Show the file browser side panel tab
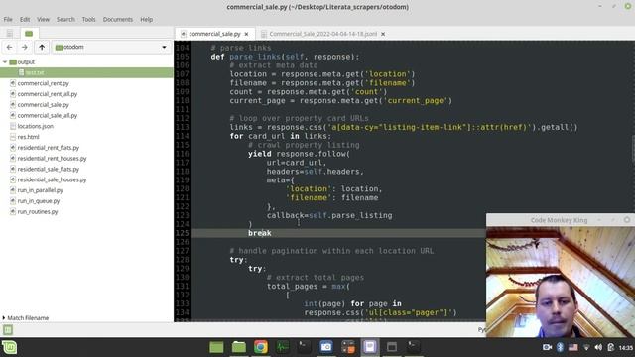 (x=29, y=33)
